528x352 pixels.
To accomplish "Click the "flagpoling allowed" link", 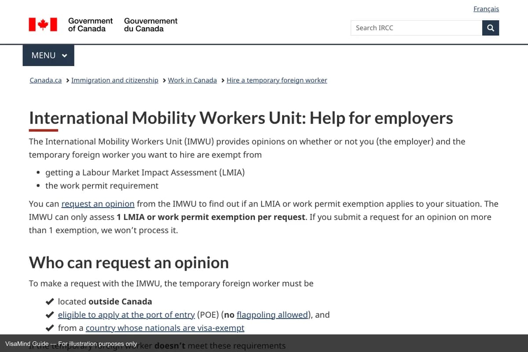I will (272, 315).
